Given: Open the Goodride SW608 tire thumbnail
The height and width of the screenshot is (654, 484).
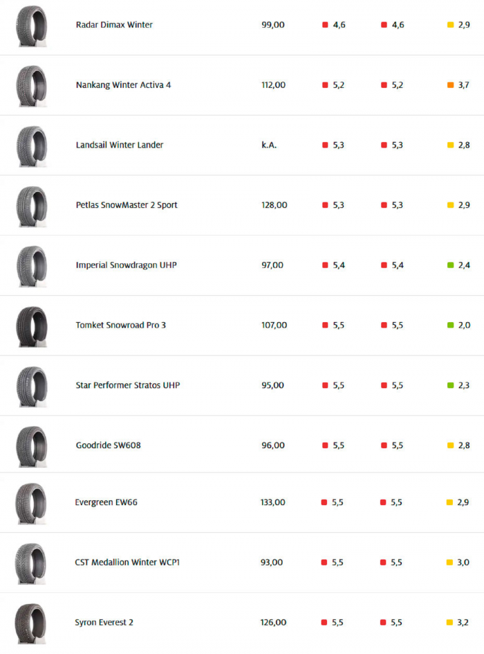Looking at the screenshot, I should click(32, 447).
